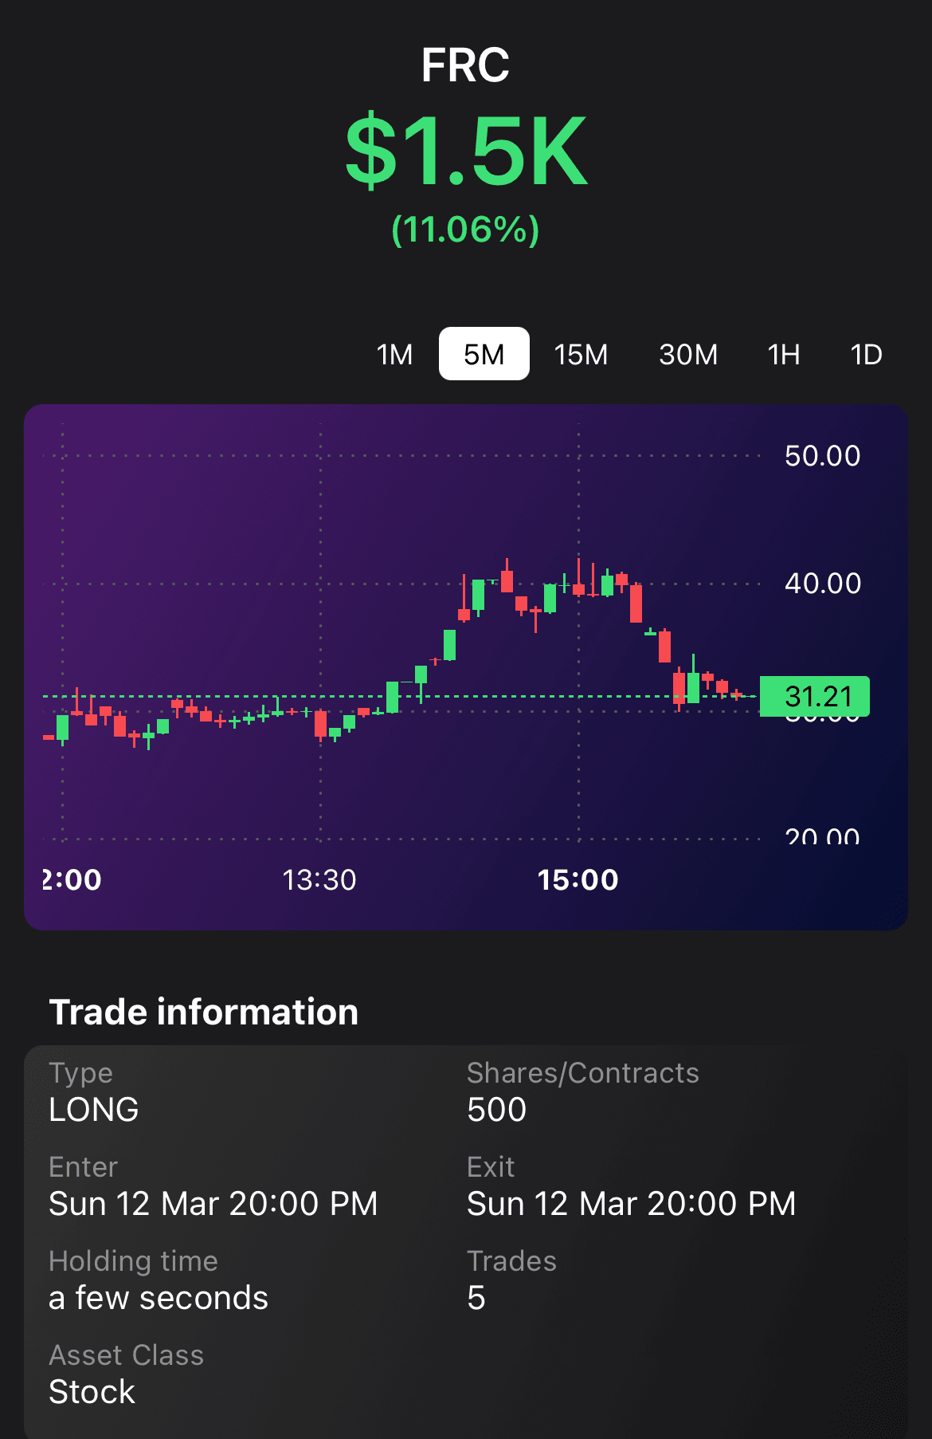Click the Stock asset class value
Viewport: 932px width, 1439px height.
click(92, 1392)
